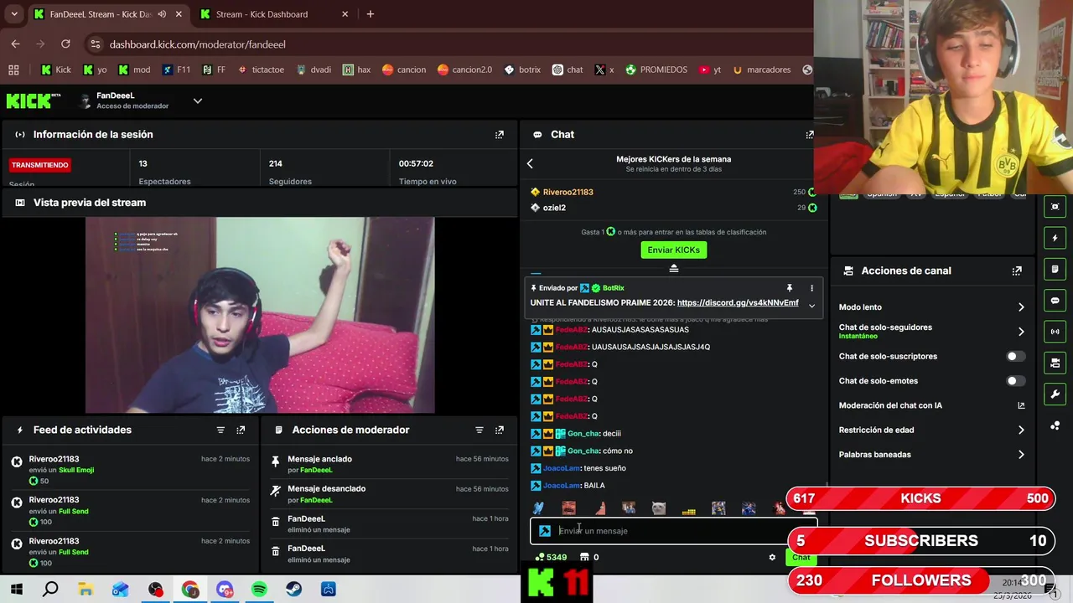
Task: Click the Enviar KICKs button
Action: pyautogui.click(x=673, y=250)
